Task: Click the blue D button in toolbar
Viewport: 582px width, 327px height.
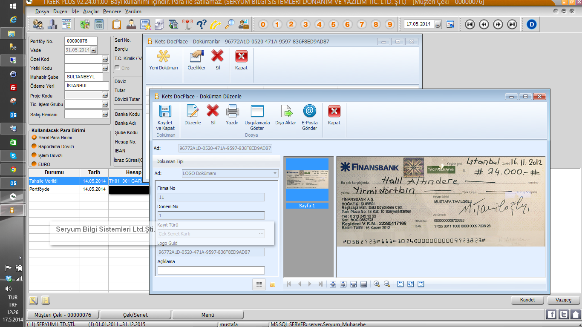Action: 531,24
